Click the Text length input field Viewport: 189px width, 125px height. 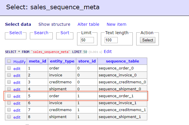111,40
